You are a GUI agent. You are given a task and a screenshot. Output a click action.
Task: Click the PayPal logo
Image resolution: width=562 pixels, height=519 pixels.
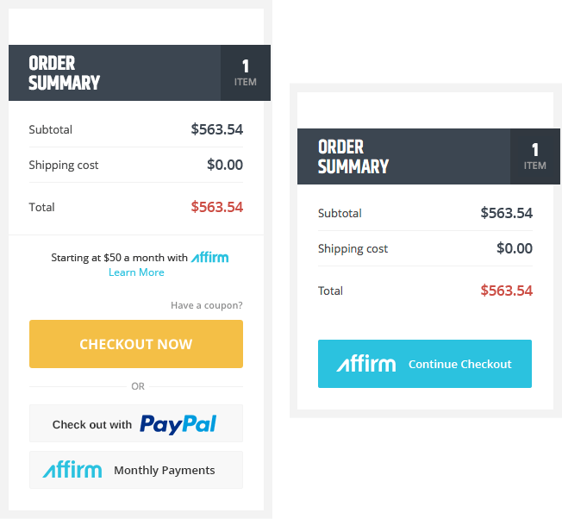point(178,423)
